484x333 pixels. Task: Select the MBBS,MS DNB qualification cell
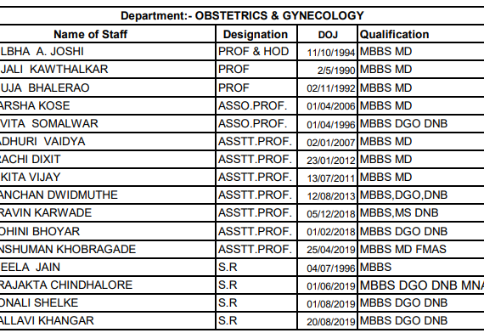(399, 213)
